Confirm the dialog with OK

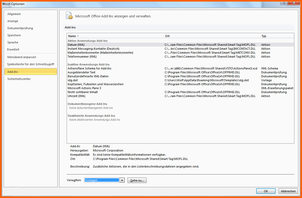pos(266,191)
